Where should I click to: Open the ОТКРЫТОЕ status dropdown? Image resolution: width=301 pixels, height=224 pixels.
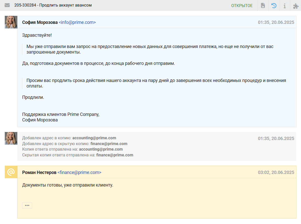point(242,6)
